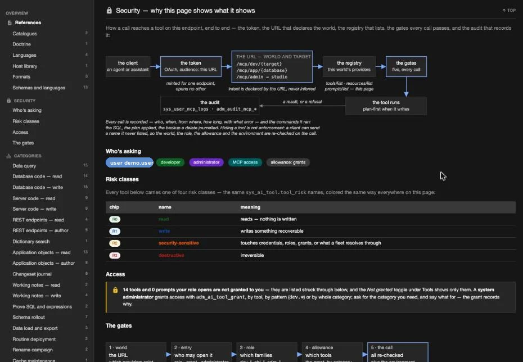Click the R3 risk chip
The width and height of the screenshot is (523, 362).
pyautogui.click(x=115, y=255)
